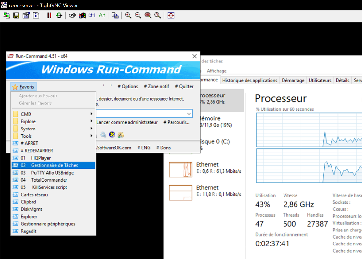The width and height of the screenshot is (362, 259).
Task: Select Mémoire resource in Task Manager
Action: (x=222, y=121)
